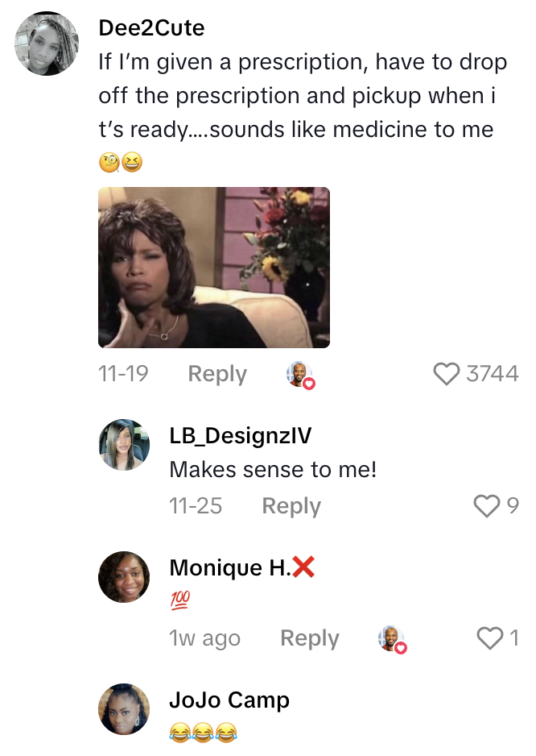The image size is (536, 756).
Task: Tap creator-liked badge on Monique H.'s reply
Action: [392, 639]
